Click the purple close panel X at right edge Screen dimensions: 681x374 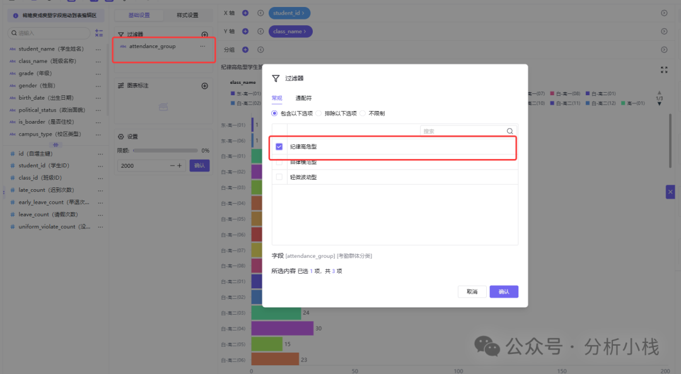tap(670, 192)
